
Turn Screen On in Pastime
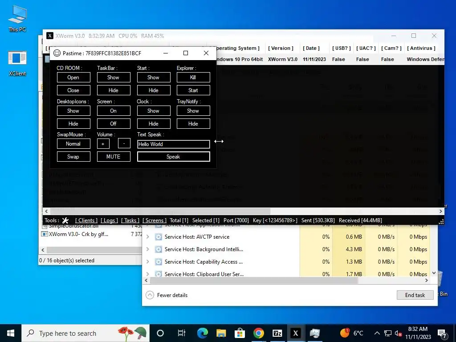[114, 111]
